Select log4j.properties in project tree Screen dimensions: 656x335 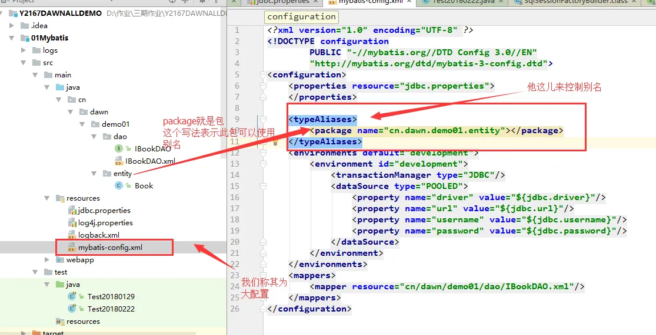105,223
